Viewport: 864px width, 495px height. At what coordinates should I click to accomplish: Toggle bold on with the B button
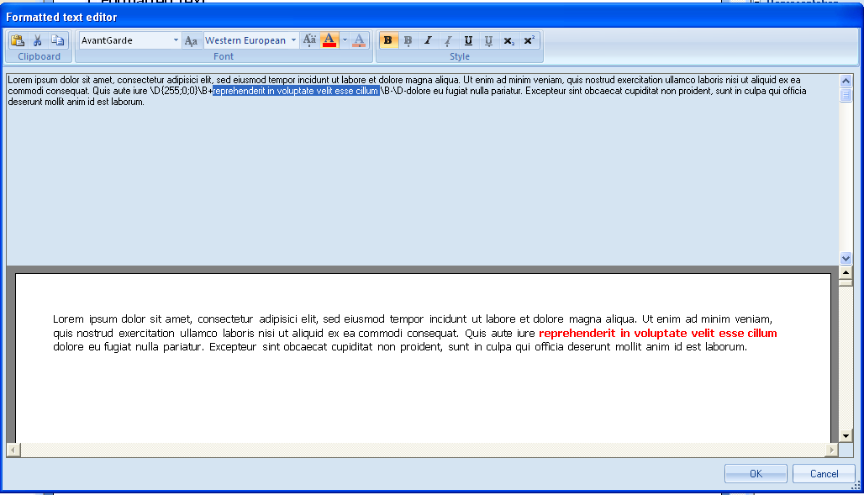click(x=387, y=40)
